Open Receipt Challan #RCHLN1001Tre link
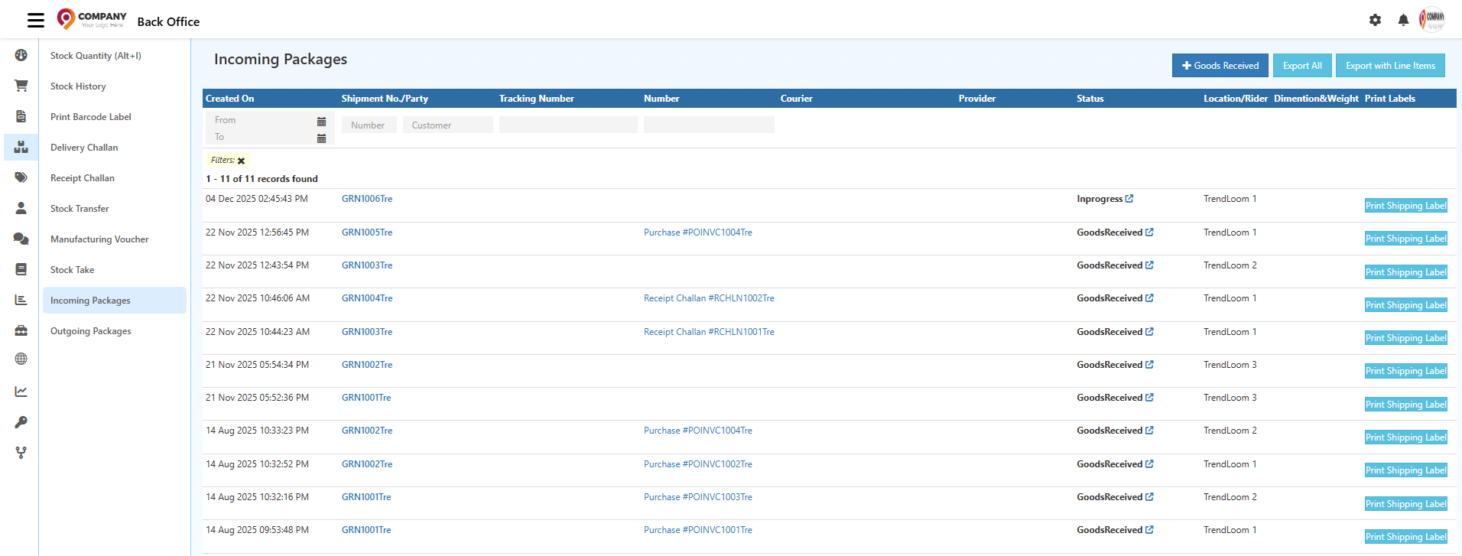This screenshot has height=556, width=1462. coord(709,332)
